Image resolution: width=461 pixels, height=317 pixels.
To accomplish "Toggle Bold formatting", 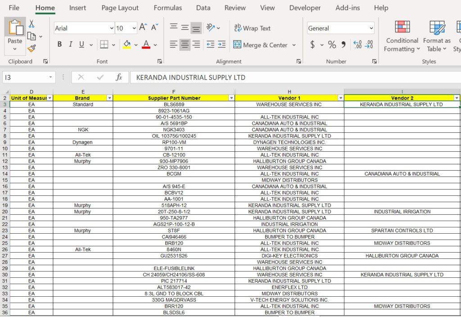I will [60, 45].
